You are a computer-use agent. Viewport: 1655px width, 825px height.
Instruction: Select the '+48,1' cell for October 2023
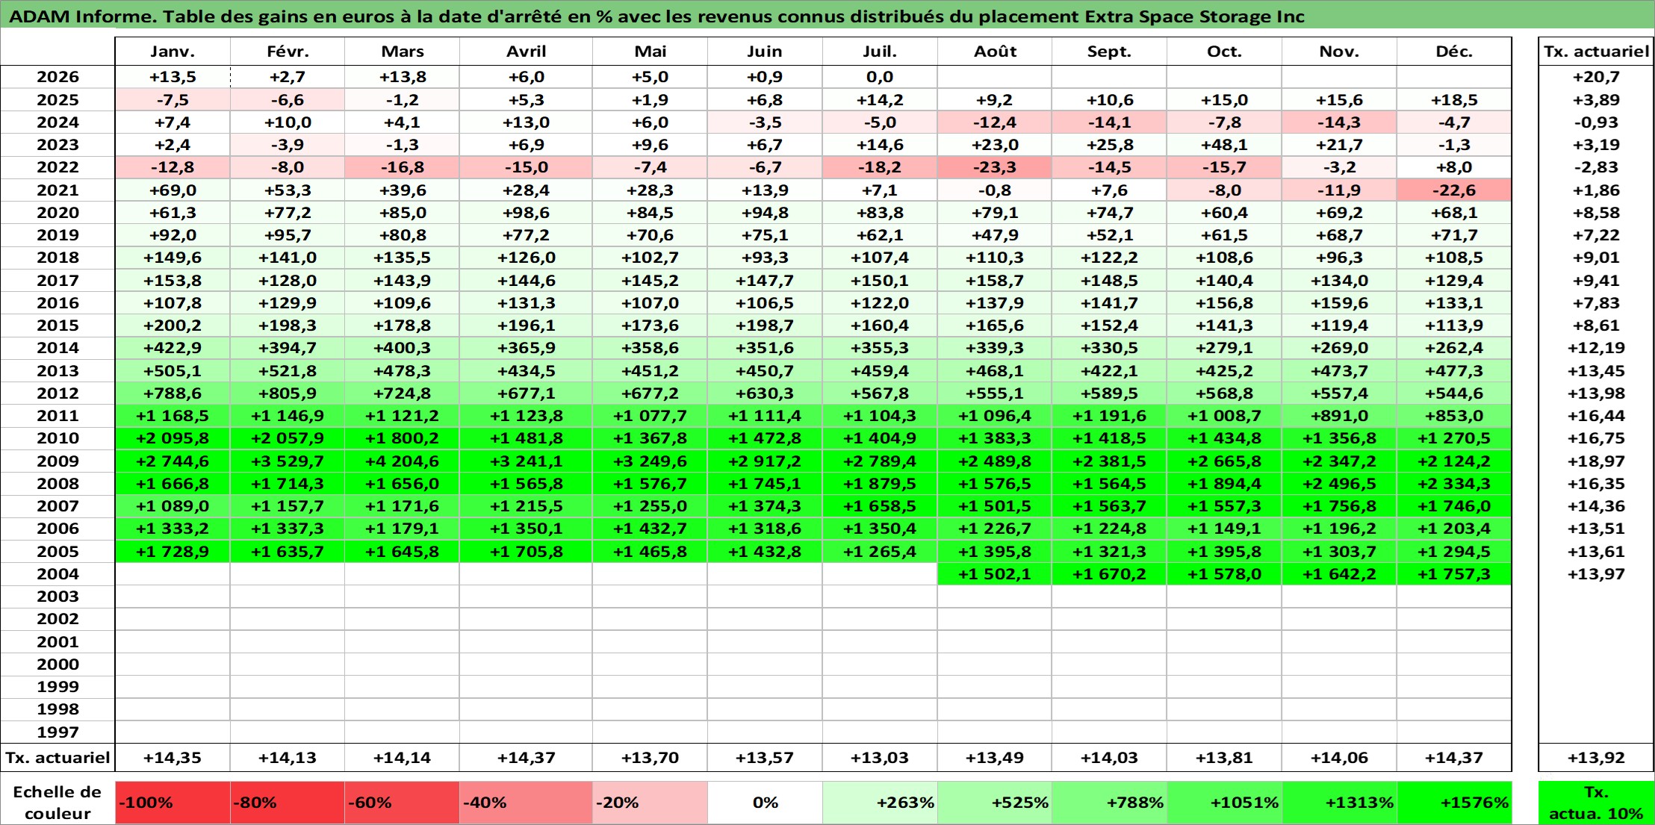tap(1225, 145)
